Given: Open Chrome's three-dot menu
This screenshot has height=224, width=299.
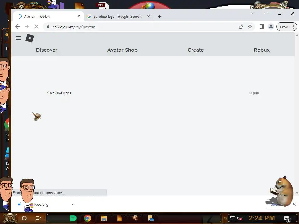Looking at the screenshot, I should pos(293,27).
